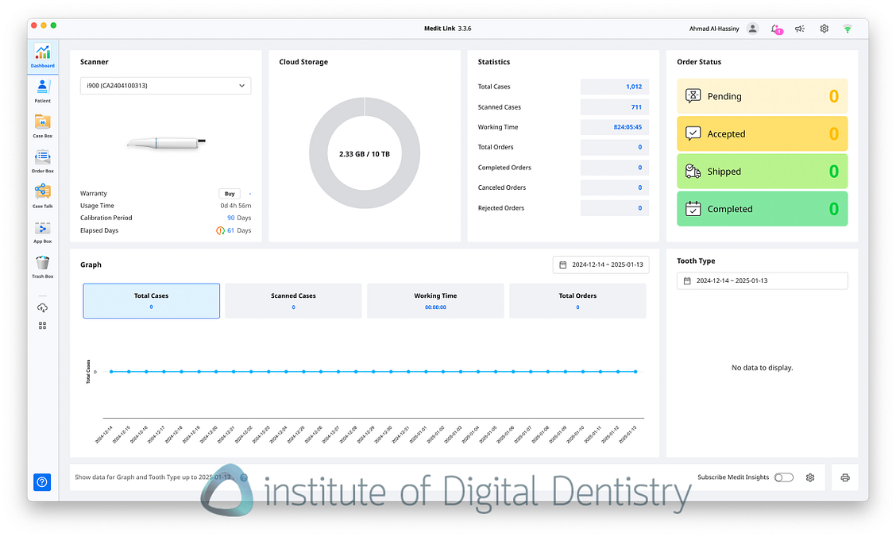Click the print icon at bottom right

click(x=845, y=477)
